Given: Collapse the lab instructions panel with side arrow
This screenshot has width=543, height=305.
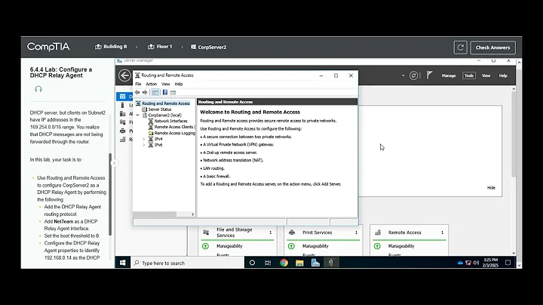Looking at the screenshot, I should tap(115, 163).
